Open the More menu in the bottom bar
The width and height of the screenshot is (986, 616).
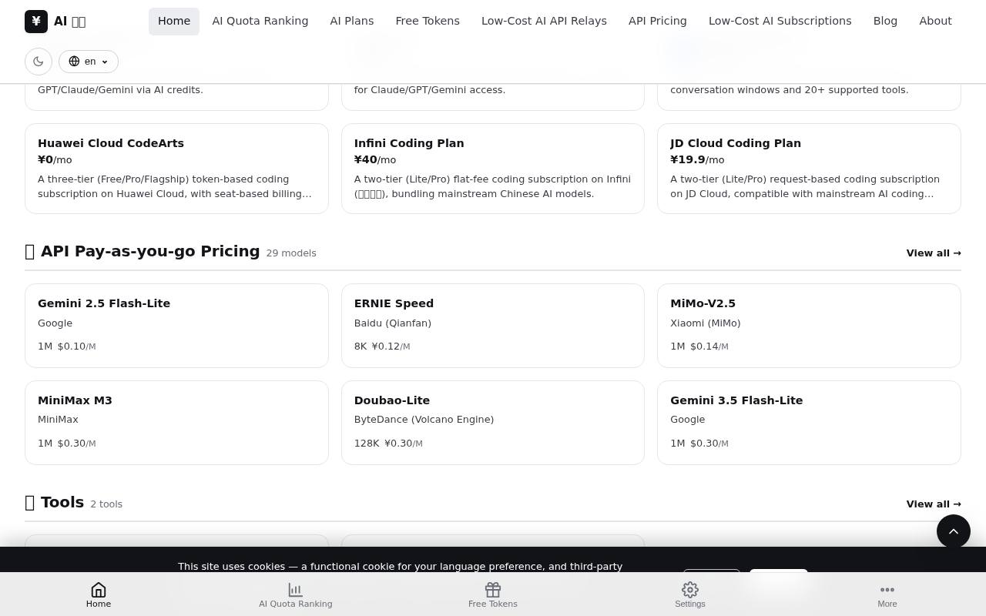pos(887,595)
